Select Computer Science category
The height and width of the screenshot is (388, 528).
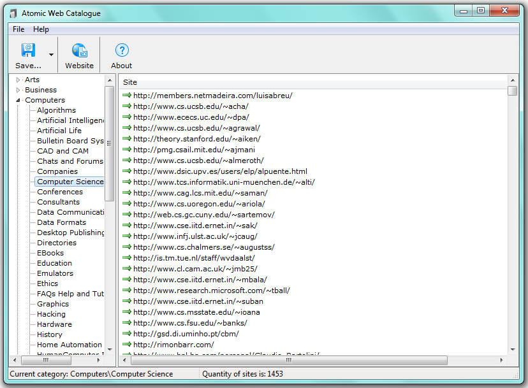(70, 182)
